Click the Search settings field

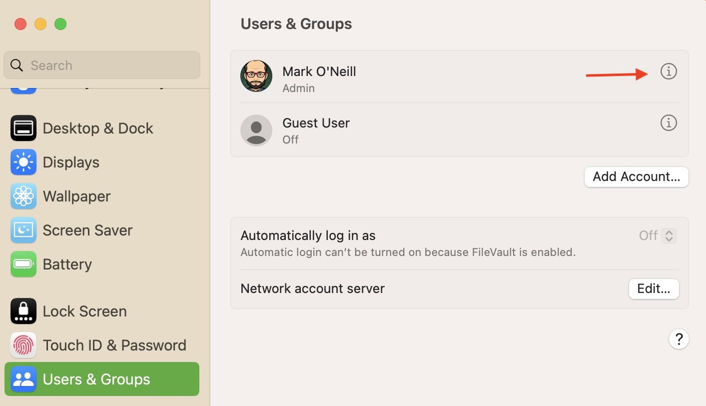(x=102, y=65)
